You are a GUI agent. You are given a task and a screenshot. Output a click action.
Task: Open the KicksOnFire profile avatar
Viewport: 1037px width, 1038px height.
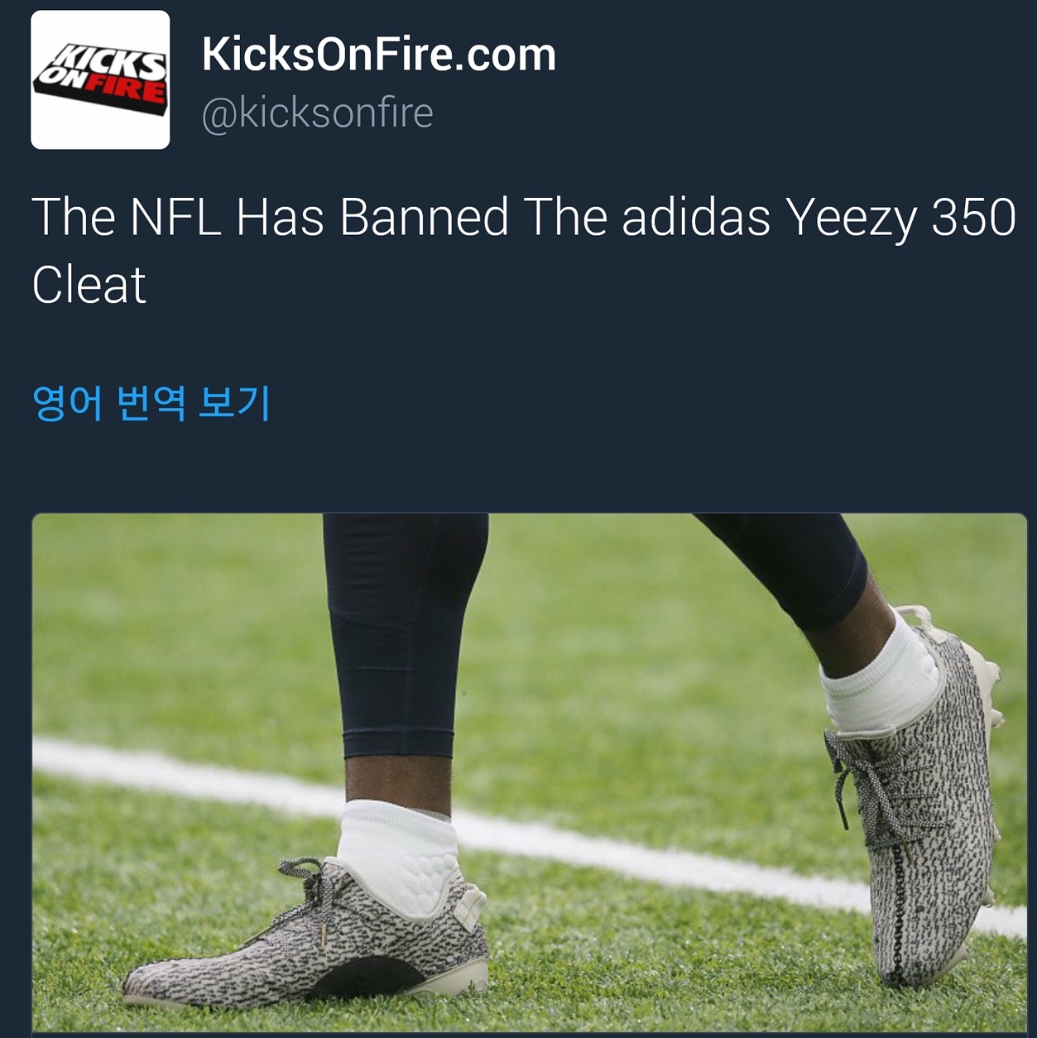100,79
